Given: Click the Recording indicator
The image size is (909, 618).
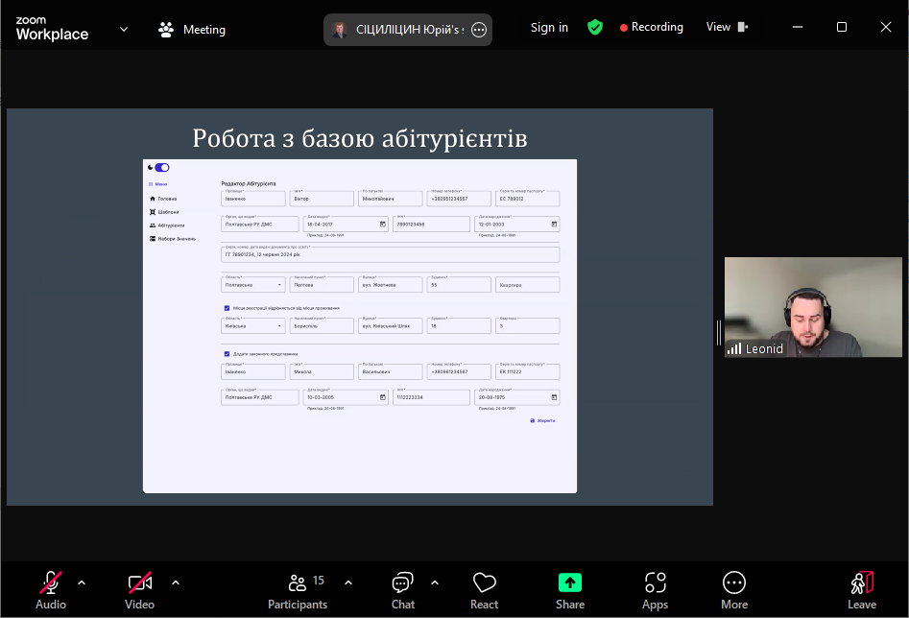Looking at the screenshot, I should point(652,28).
